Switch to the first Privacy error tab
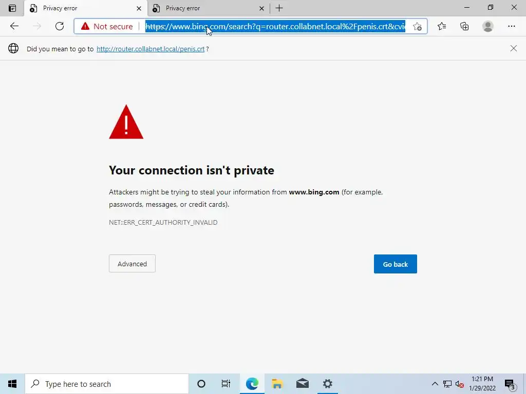Image resolution: width=526 pixels, height=394 pixels. 86,8
